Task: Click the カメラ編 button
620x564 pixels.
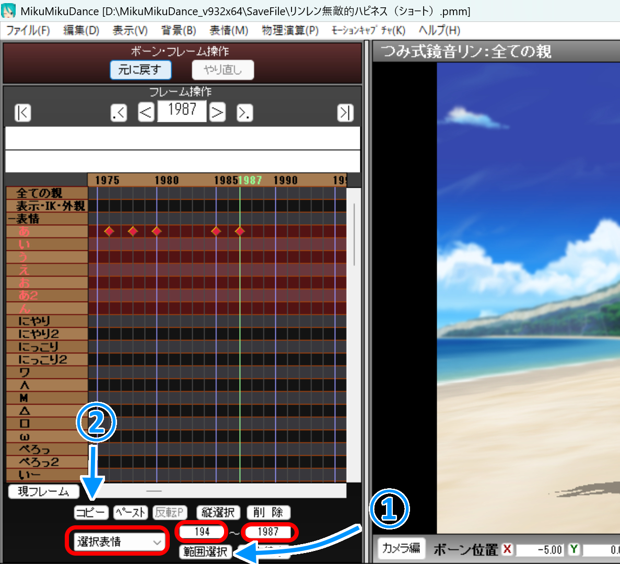Action: (x=401, y=548)
